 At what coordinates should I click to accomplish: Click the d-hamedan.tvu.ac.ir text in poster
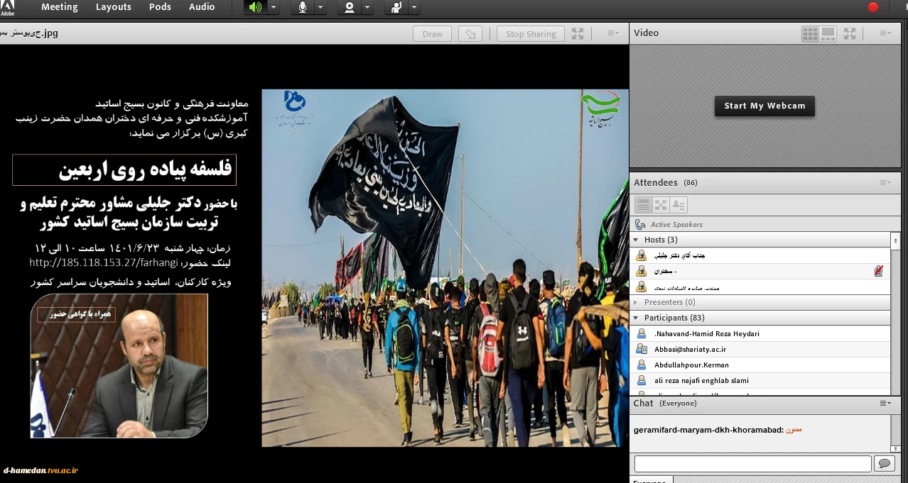pyautogui.click(x=40, y=470)
